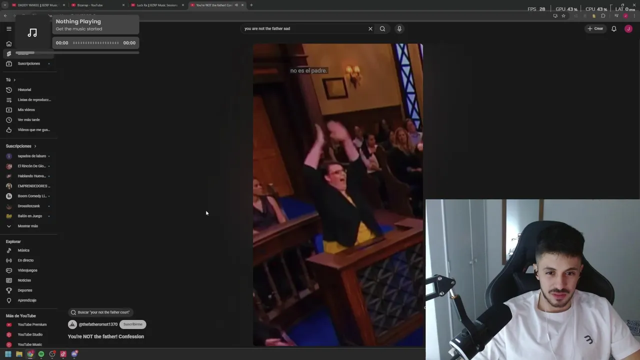Open a new browser tab

251,5
